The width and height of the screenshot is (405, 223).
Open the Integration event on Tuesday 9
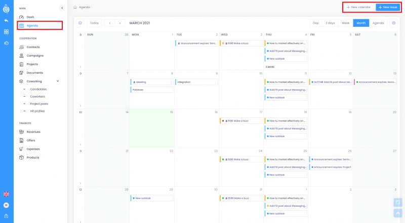coord(196,82)
